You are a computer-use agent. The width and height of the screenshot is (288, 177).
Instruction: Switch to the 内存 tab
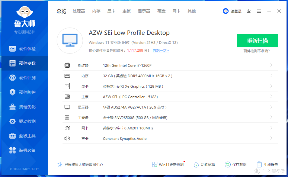point(96,11)
